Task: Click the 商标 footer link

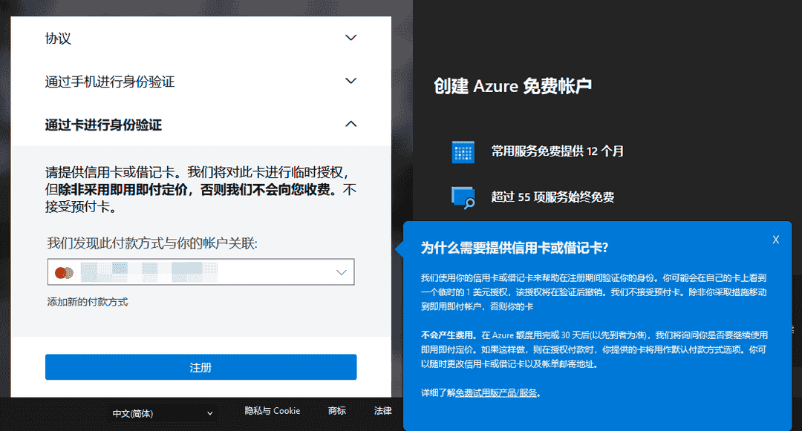Action: 339,411
